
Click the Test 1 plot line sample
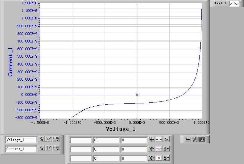pos(234,3)
